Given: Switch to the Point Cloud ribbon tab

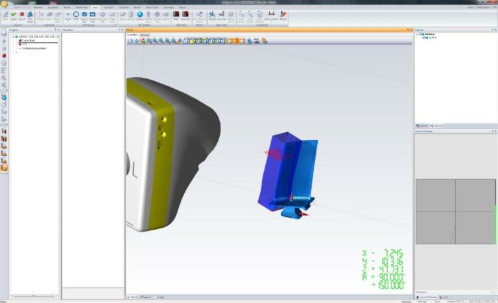Looking at the screenshot, I should coord(152,7).
